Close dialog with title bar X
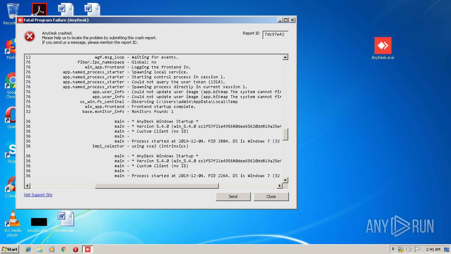Screen dimensions: 451x254 [292, 20]
